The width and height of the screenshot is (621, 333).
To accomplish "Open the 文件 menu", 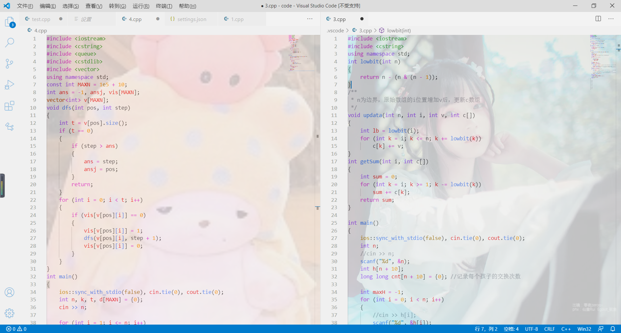I will 25,6.
